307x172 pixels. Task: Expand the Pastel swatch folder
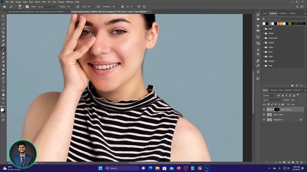(263, 43)
